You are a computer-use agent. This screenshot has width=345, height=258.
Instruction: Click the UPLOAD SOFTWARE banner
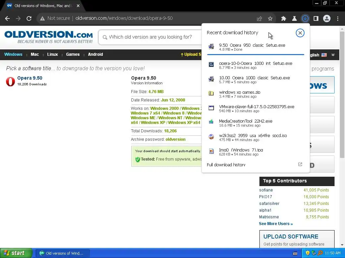[x=297, y=239]
